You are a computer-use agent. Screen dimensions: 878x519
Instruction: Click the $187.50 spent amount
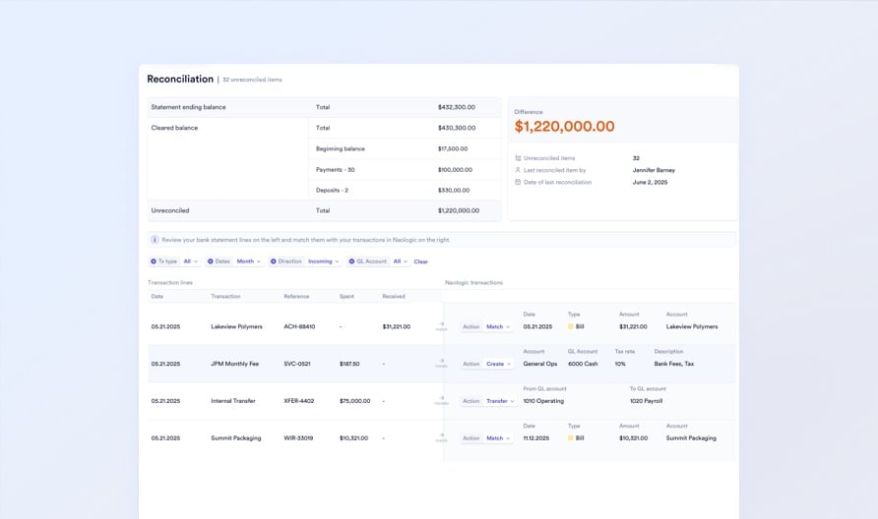[x=349, y=364]
